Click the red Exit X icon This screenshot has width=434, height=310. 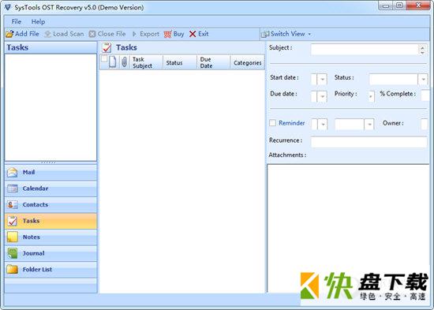tap(193, 34)
